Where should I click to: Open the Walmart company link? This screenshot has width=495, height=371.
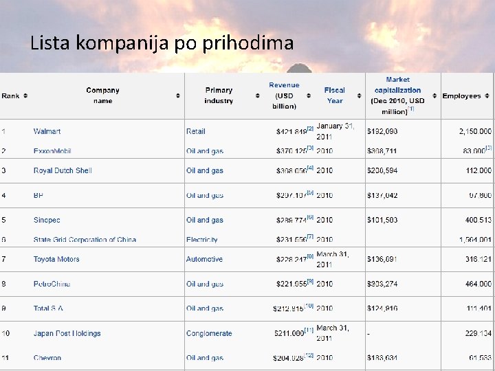pos(47,131)
